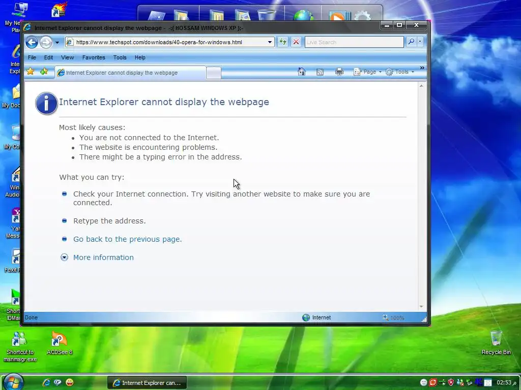Open the 100% zoom level control
The image size is (521, 390).
pyautogui.click(x=394, y=318)
